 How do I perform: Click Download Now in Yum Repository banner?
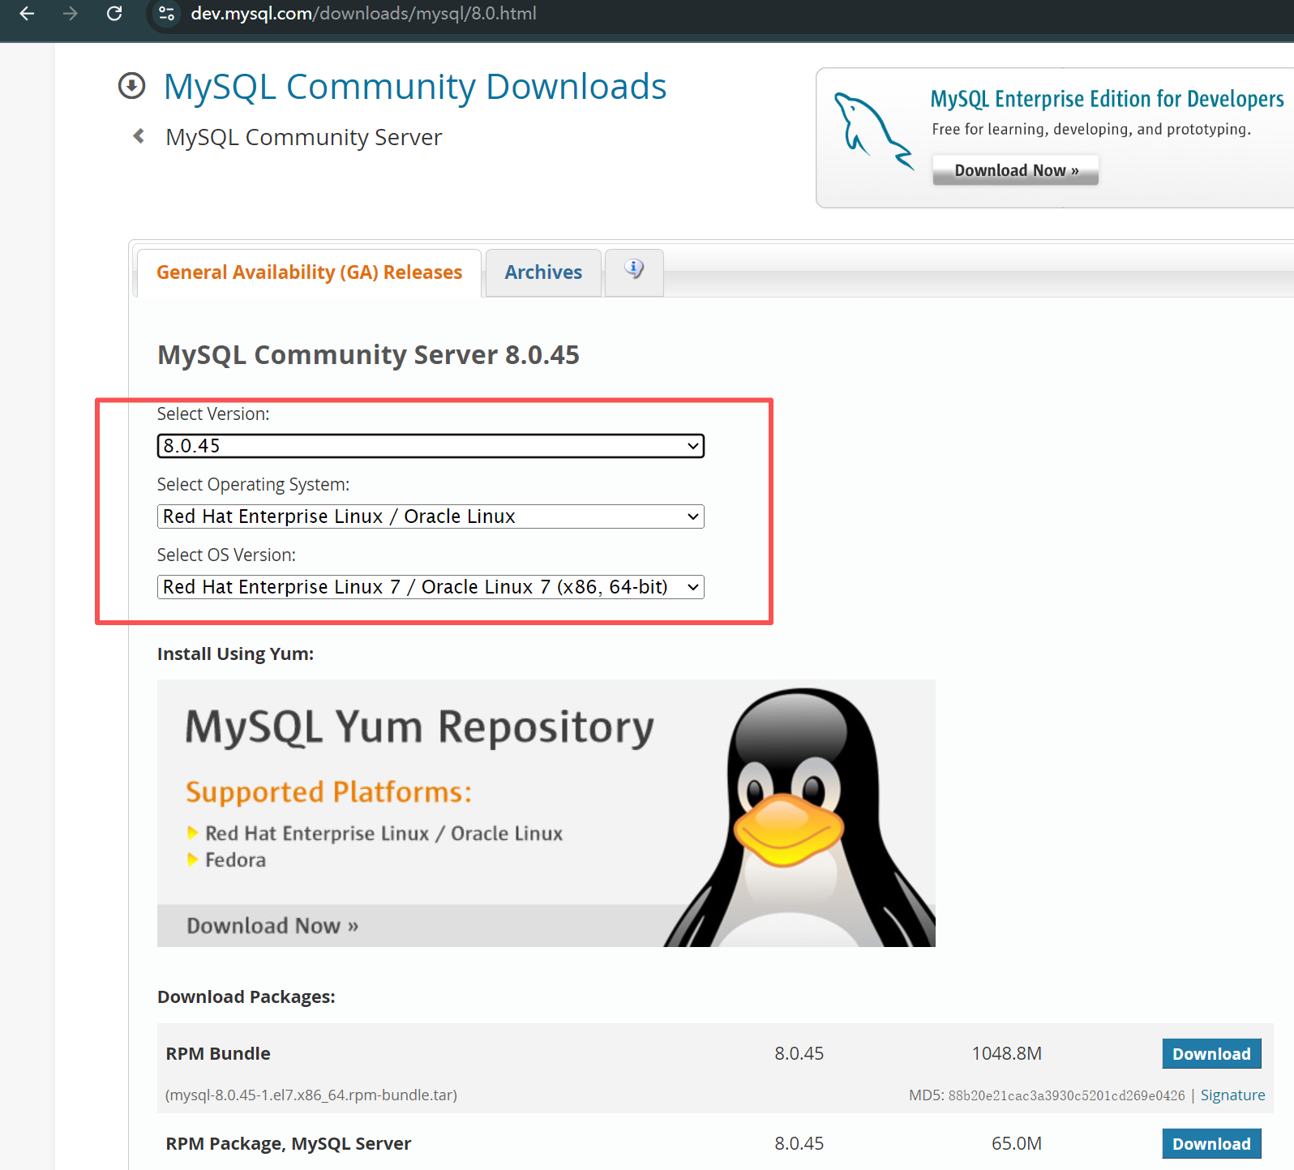(x=272, y=926)
